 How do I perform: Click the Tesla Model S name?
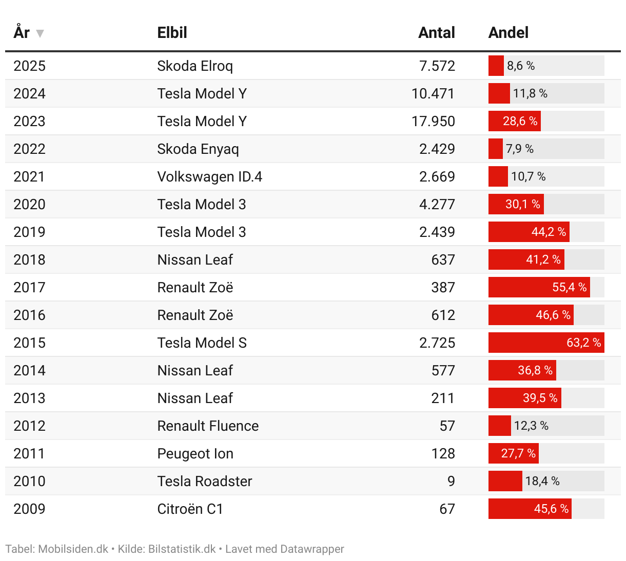tap(202, 343)
